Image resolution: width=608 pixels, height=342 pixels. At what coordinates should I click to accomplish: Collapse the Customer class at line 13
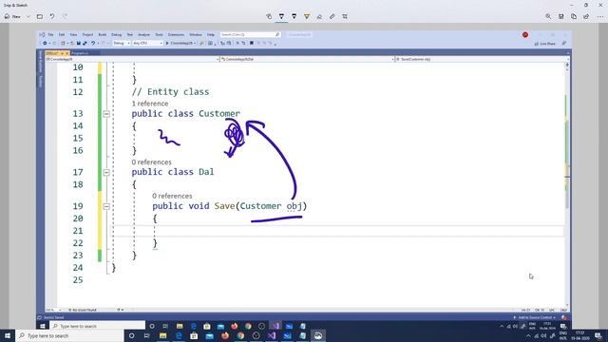click(106, 114)
